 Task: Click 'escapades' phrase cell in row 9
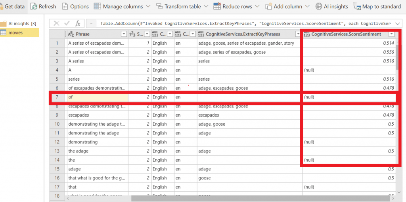pyautogui.click(x=98, y=115)
